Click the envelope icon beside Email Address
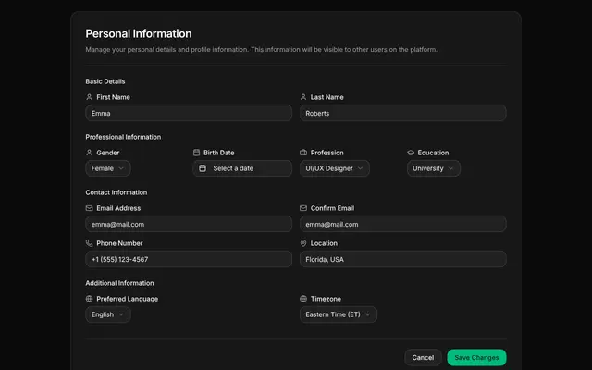Viewport: 592px width, 370px height. [x=89, y=208]
